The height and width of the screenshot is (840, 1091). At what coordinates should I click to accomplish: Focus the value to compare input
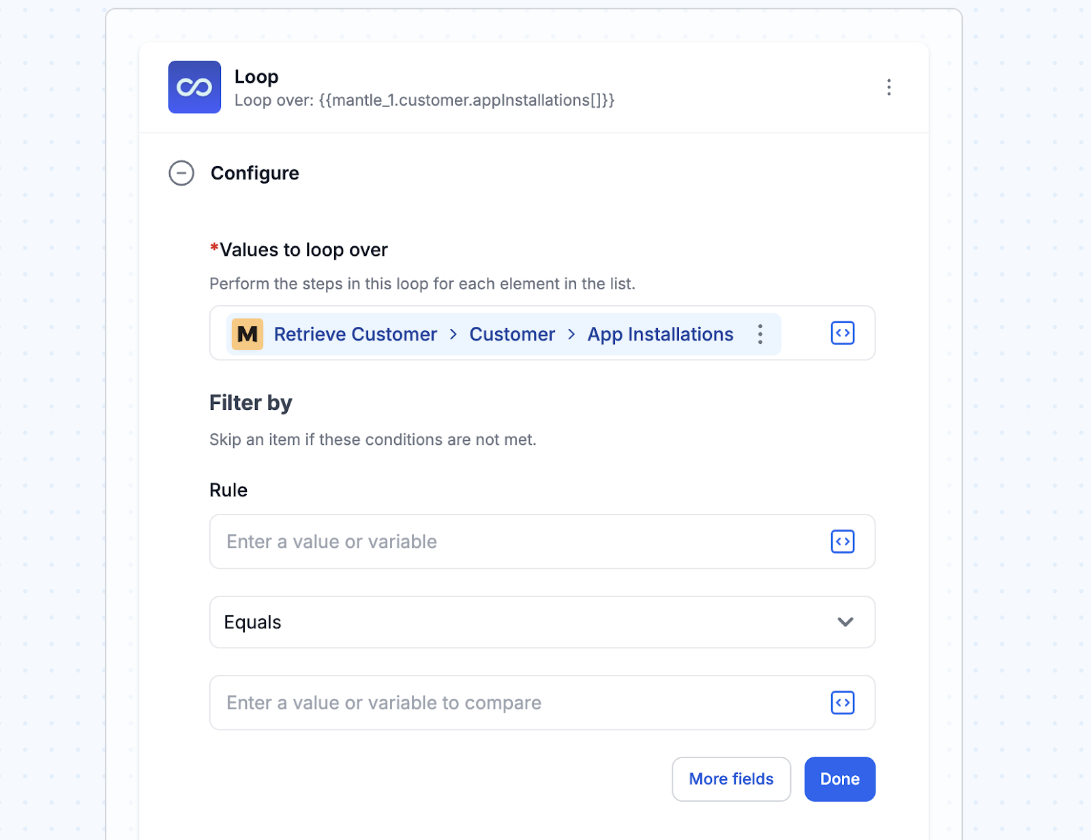[x=518, y=703]
